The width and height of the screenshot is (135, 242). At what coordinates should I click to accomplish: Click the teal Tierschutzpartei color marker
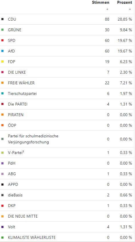click(2, 93)
